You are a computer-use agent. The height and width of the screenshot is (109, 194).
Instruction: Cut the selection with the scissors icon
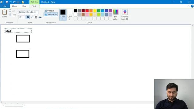[10, 11]
